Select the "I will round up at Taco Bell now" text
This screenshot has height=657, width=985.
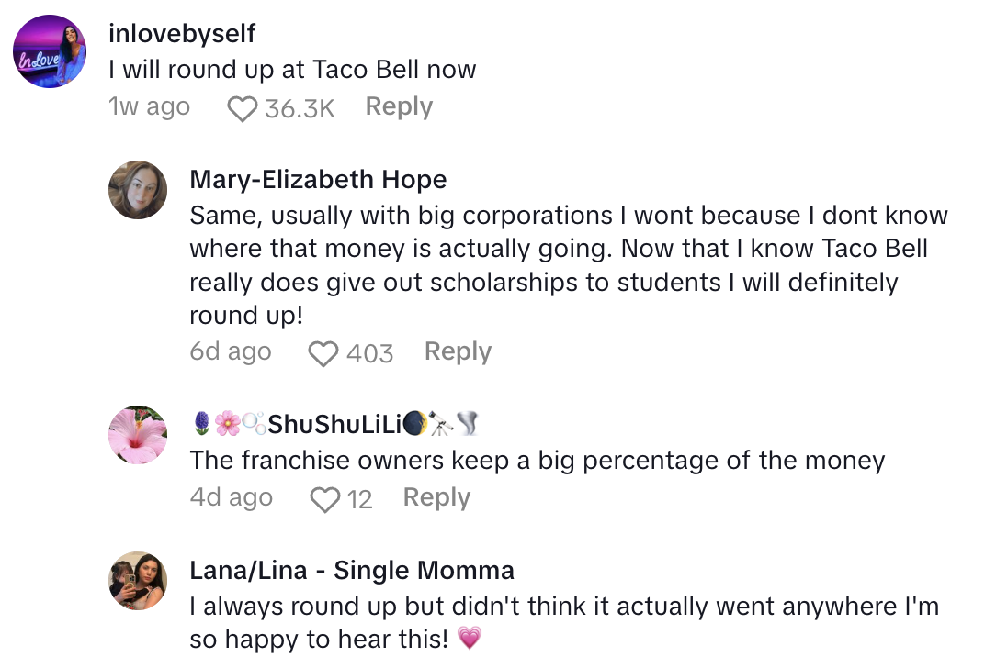point(292,70)
